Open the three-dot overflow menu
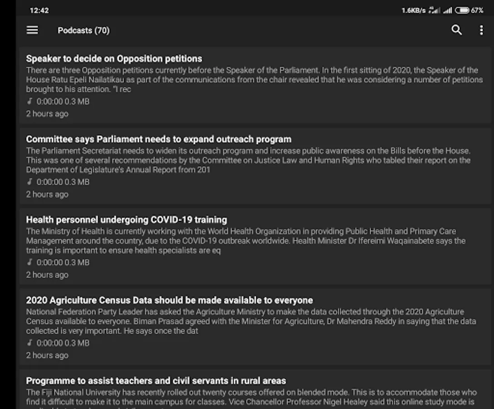The width and height of the screenshot is (494, 409). coord(481,30)
